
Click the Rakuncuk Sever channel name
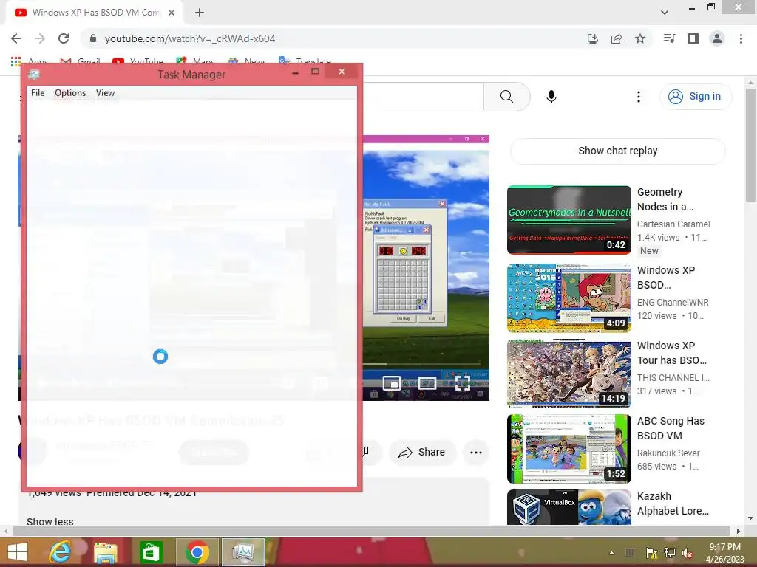pos(668,453)
